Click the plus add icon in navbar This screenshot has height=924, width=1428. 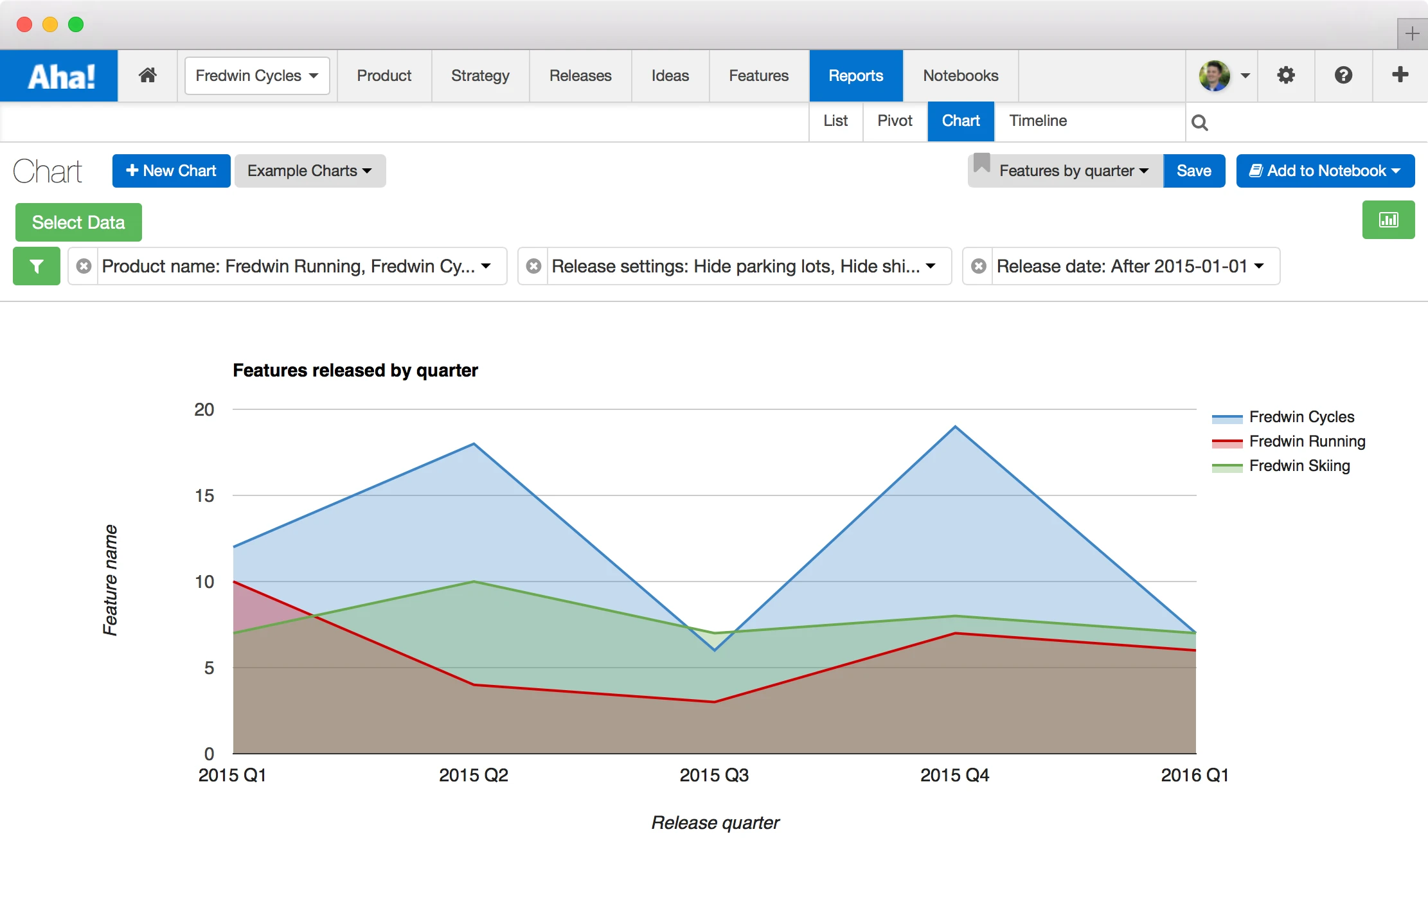click(1400, 75)
